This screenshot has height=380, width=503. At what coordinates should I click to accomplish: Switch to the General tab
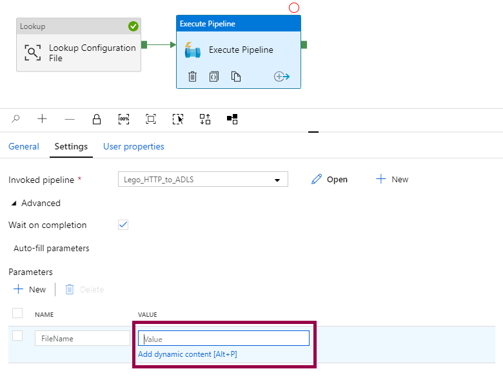pyautogui.click(x=24, y=146)
